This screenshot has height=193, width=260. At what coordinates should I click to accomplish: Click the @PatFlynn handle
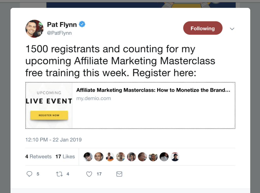point(59,33)
